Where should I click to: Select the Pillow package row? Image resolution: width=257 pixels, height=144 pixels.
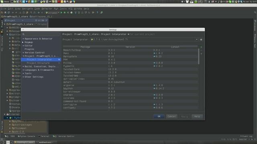[x=131, y=63]
